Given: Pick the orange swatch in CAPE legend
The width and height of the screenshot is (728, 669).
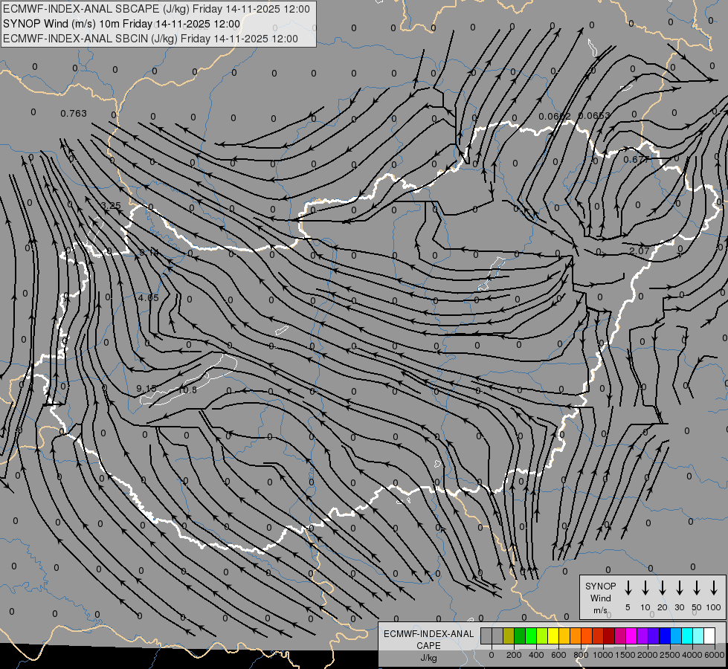Looking at the screenshot, I should click(x=576, y=636).
